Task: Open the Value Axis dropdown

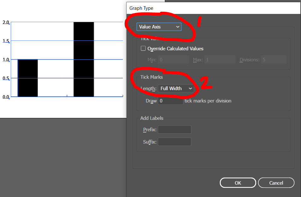Action: point(159,27)
